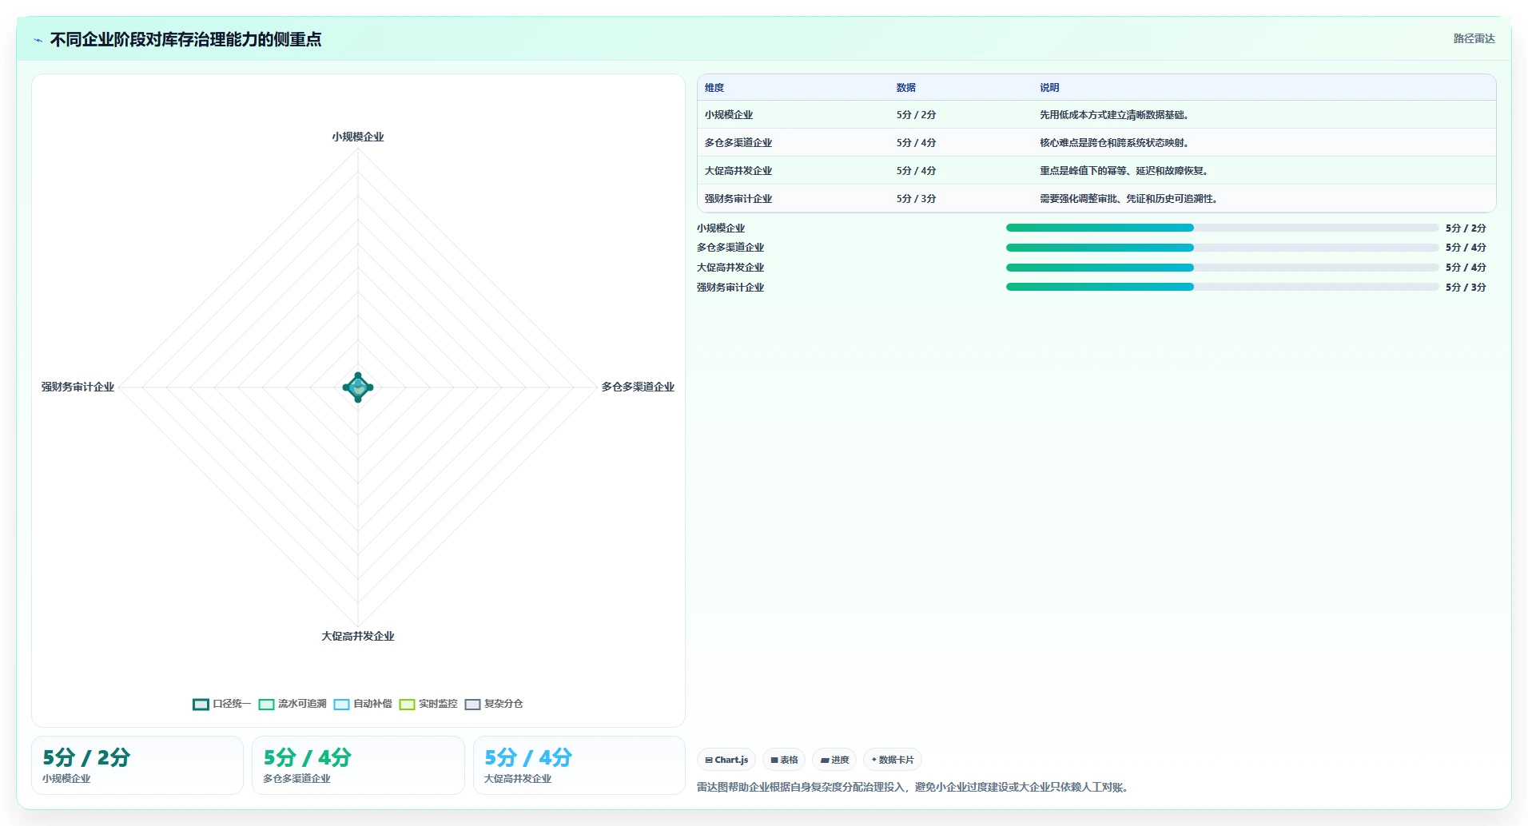1528x826 pixels.
Task: Click the 5分 / 3分 value beside the progress bar
Action: (x=1466, y=288)
